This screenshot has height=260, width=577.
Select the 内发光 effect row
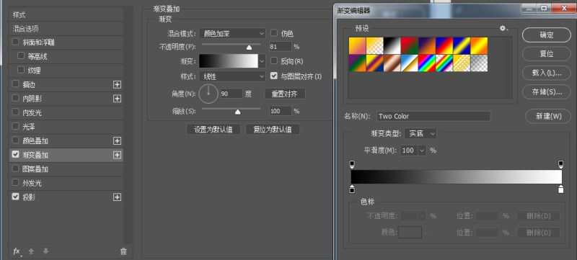pyautogui.click(x=66, y=113)
